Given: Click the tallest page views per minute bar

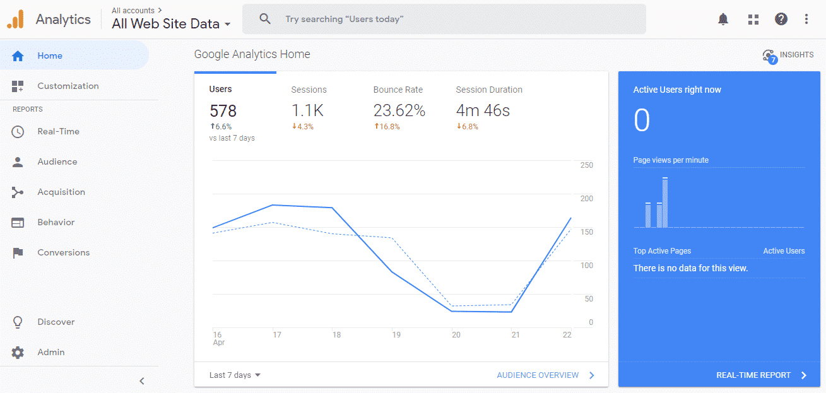Looking at the screenshot, I should point(665,202).
